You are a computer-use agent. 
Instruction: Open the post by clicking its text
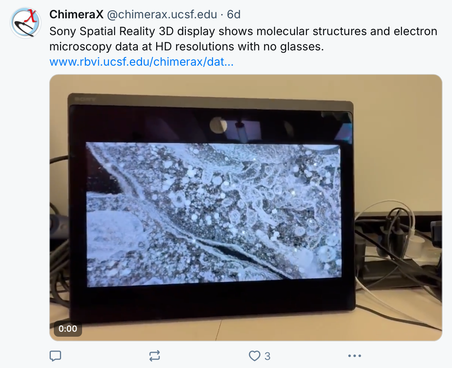(243, 39)
